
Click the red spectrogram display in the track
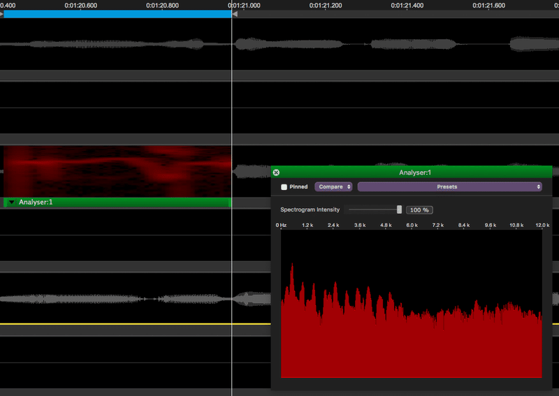click(x=117, y=171)
